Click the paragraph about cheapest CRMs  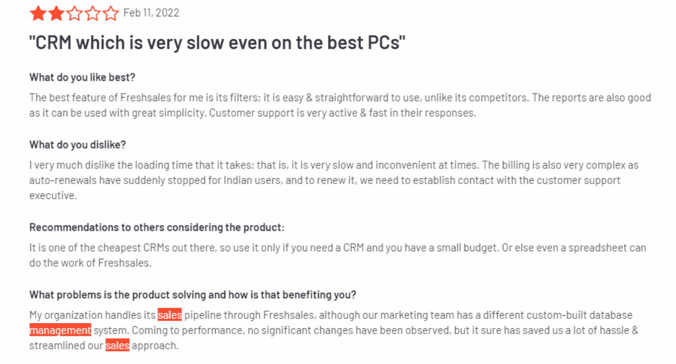[337, 255]
